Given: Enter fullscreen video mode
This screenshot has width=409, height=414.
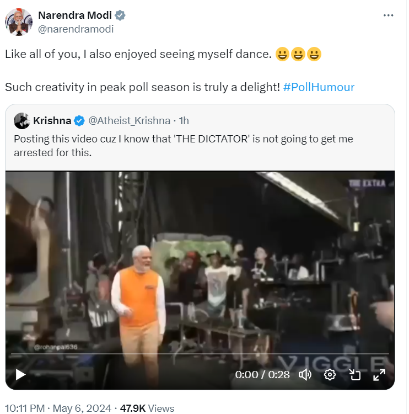Looking at the screenshot, I should click(379, 375).
